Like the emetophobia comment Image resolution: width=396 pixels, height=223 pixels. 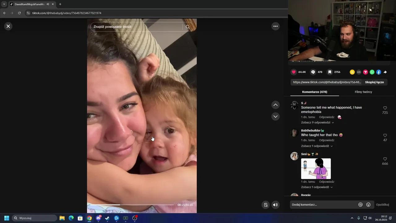[x=385, y=108]
